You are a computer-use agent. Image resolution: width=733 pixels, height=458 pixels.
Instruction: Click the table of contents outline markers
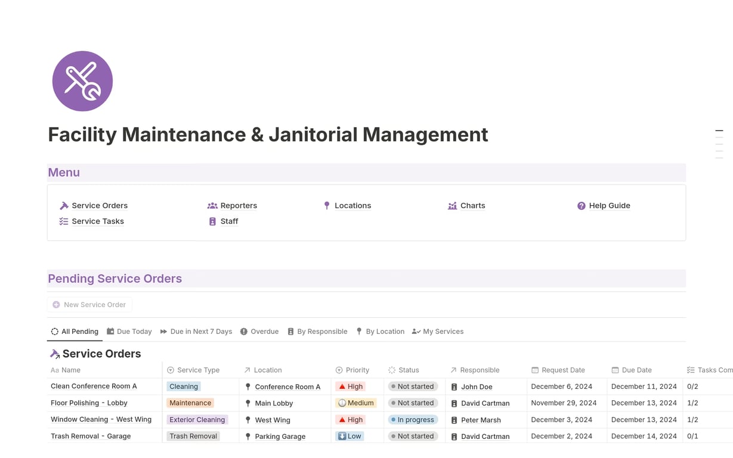[719, 144]
